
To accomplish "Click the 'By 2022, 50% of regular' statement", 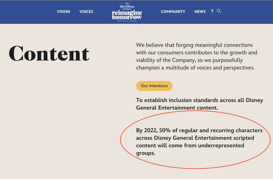I will tap(199, 142).
